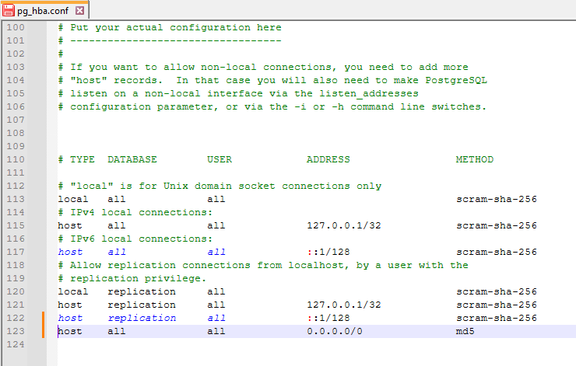Click word PostgreSQL on line 104

(456, 80)
